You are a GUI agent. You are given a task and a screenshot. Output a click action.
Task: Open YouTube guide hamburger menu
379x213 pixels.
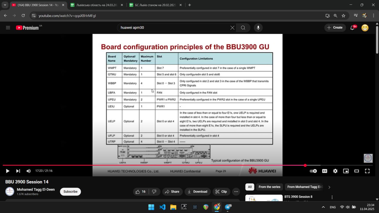click(8, 28)
